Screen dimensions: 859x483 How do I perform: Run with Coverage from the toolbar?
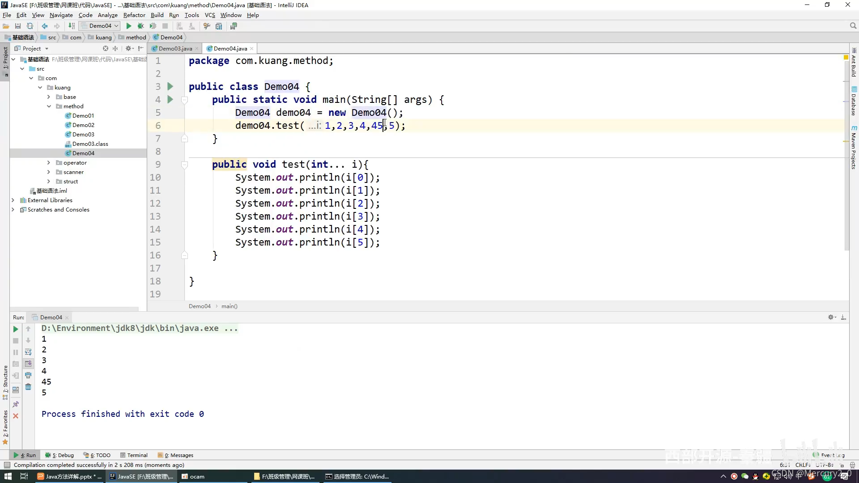153,26
